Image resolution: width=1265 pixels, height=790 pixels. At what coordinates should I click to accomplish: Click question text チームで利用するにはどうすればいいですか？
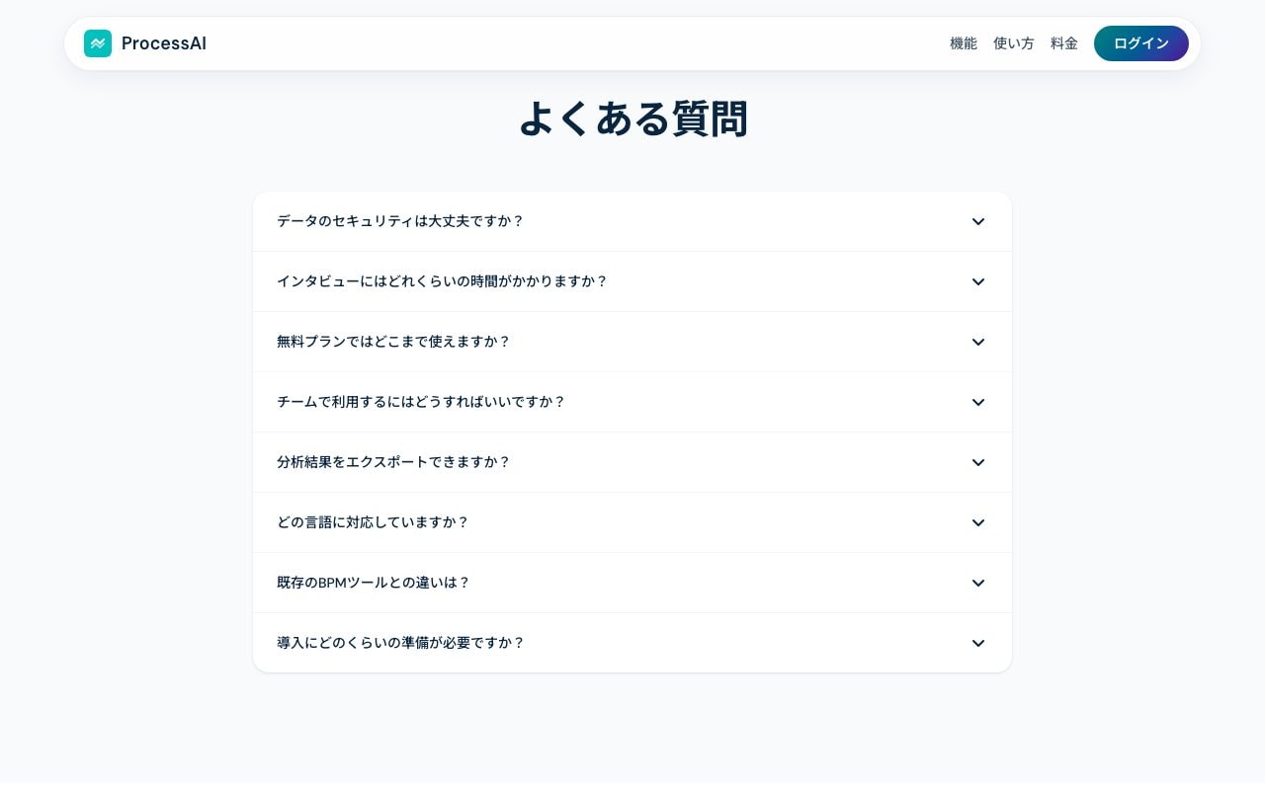[x=421, y=402]
